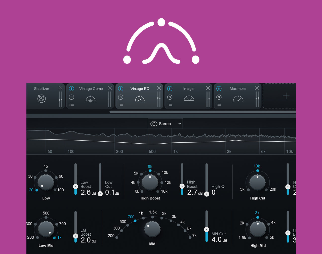Open Vintage EQ presets list
Viewport: 322px width, 254px height.
[121, 104]
